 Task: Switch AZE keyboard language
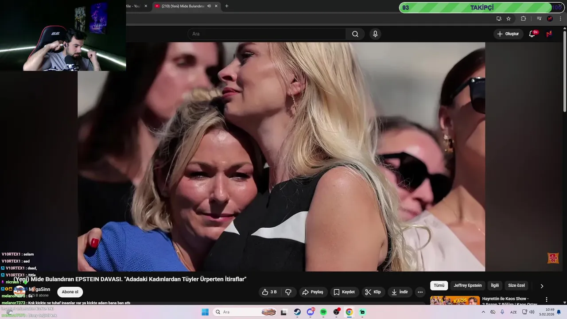(513, 312)
